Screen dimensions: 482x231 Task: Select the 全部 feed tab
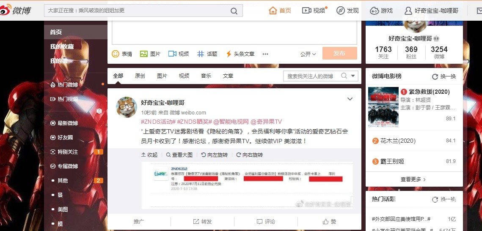(118, 76)
